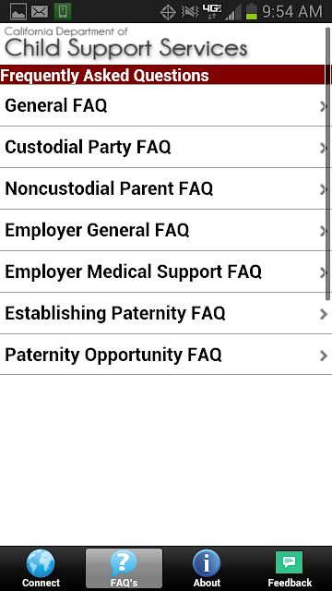The width and height of the screenshot is (332, 591).
Task: Tap the Connect globe icon
Action: (x=41, y=563)
